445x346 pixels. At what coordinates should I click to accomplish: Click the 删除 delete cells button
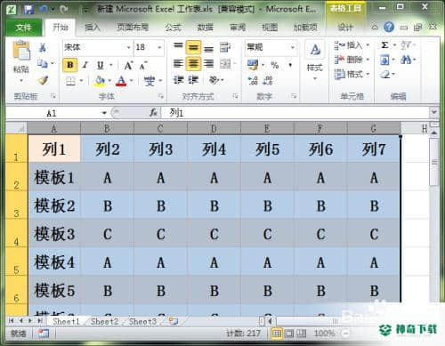coord(352,60)
